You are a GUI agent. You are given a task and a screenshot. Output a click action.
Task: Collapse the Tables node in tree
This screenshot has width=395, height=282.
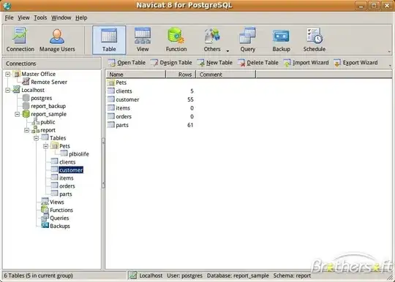37,138
